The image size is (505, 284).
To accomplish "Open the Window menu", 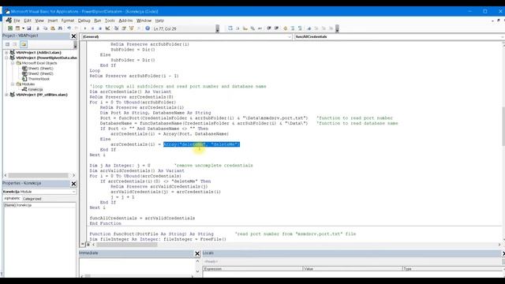I will point(144,21).
